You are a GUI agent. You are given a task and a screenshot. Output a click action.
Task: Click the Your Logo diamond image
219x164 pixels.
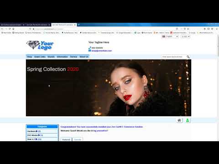[40, 45]
